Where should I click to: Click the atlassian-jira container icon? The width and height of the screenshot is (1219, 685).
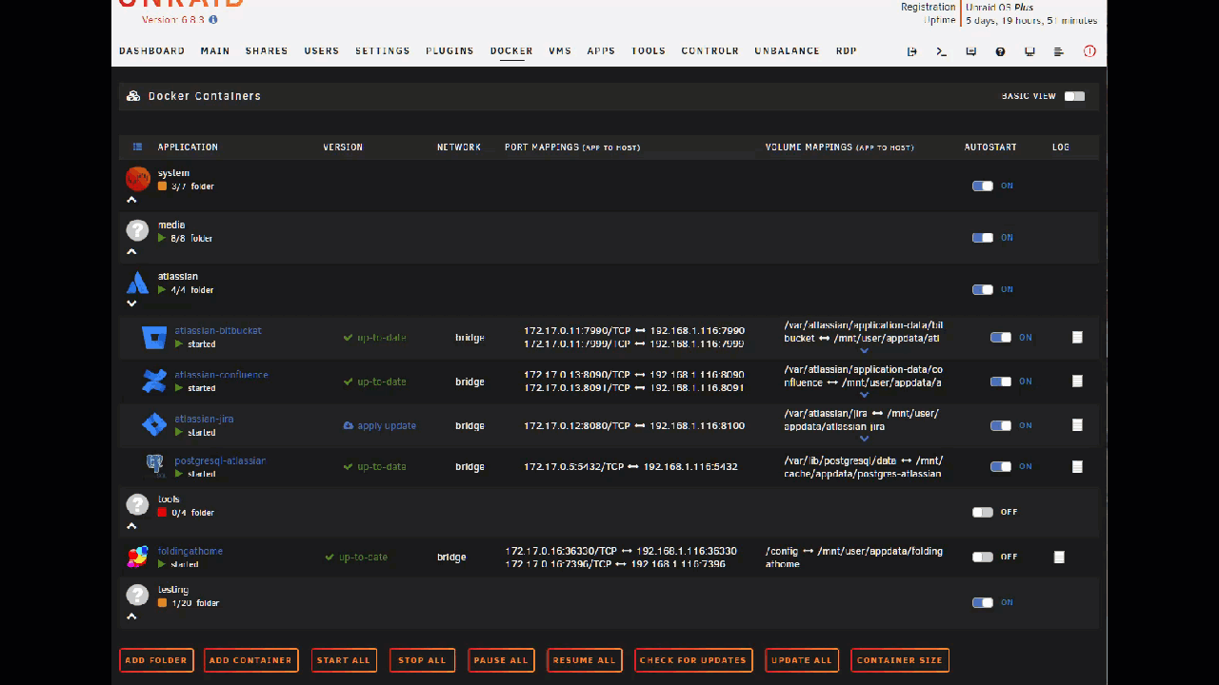point(154,424)
